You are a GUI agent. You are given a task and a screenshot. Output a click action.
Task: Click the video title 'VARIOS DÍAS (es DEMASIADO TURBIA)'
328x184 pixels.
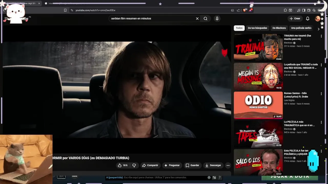coord(99,158)
